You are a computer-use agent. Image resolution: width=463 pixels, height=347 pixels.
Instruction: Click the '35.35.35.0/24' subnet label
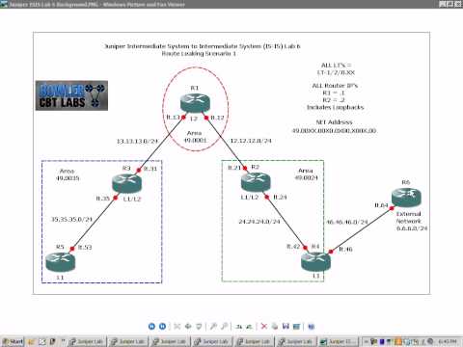coord(71,220)
